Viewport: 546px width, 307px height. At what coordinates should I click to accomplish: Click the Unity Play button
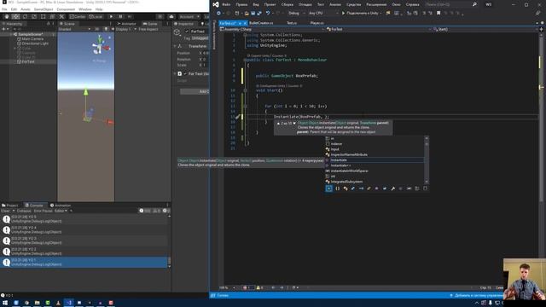(x=111, y=16)
